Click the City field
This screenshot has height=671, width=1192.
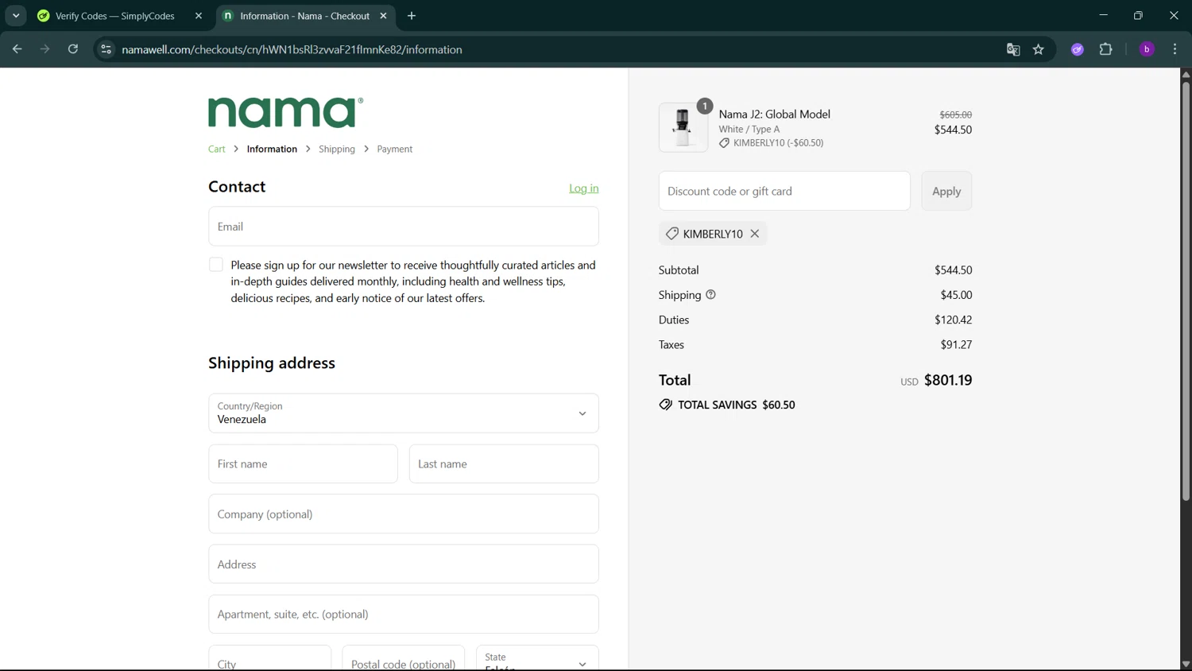pyautogui.click(x=269, y=658)
